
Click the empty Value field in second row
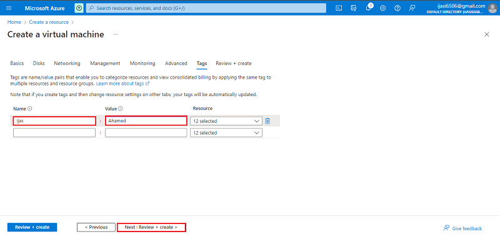146,133
